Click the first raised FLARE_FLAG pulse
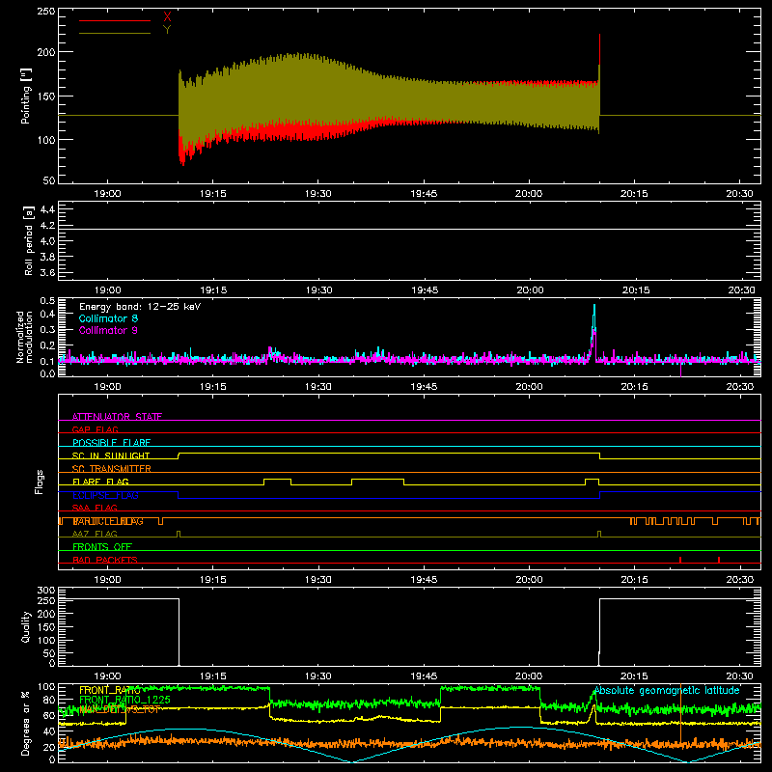772x772 pixels. coord(277,482)
